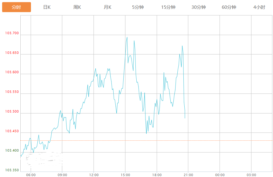Click the 12:00 time axis label

pos(94,175)
